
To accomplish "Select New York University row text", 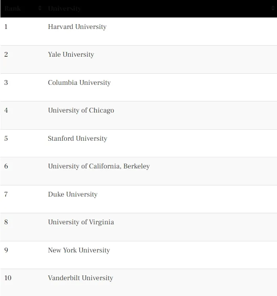I will tap(79, 250).
